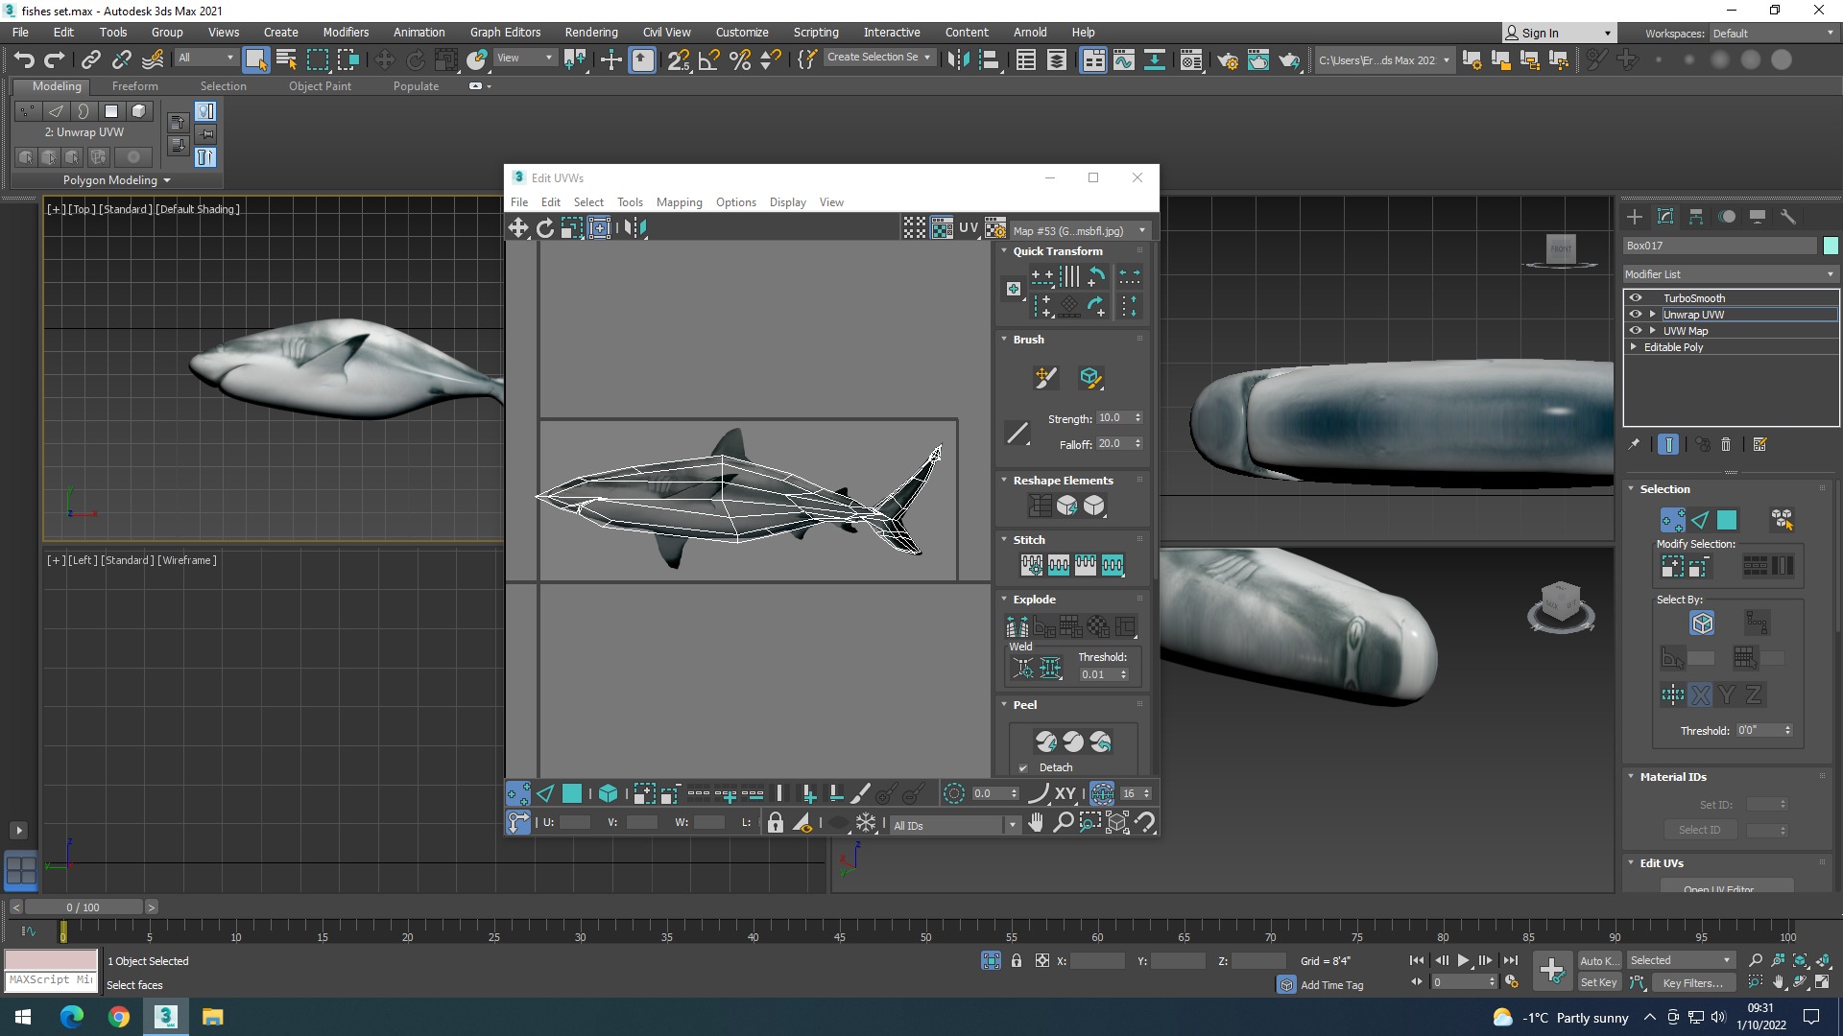Screen dimensions: 1843x1036
Task: Click the time slider 0 / 100 handle
Action: (84, 907)
